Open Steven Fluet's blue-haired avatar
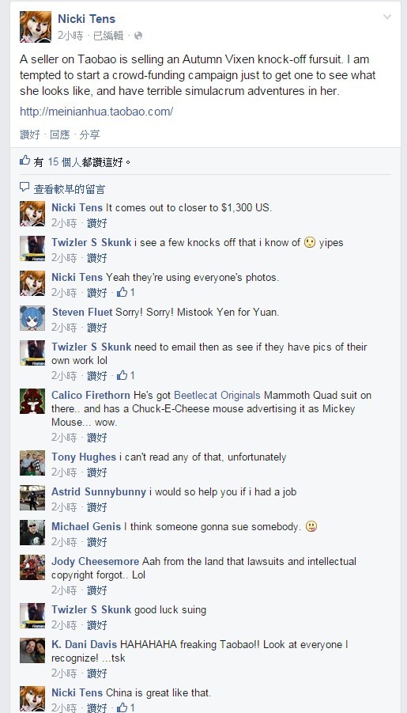Image resolution: width=407 pixels, height=713 pixels. [x=32, y=318]
